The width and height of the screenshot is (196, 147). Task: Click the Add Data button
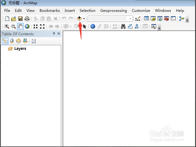point(79,19)
